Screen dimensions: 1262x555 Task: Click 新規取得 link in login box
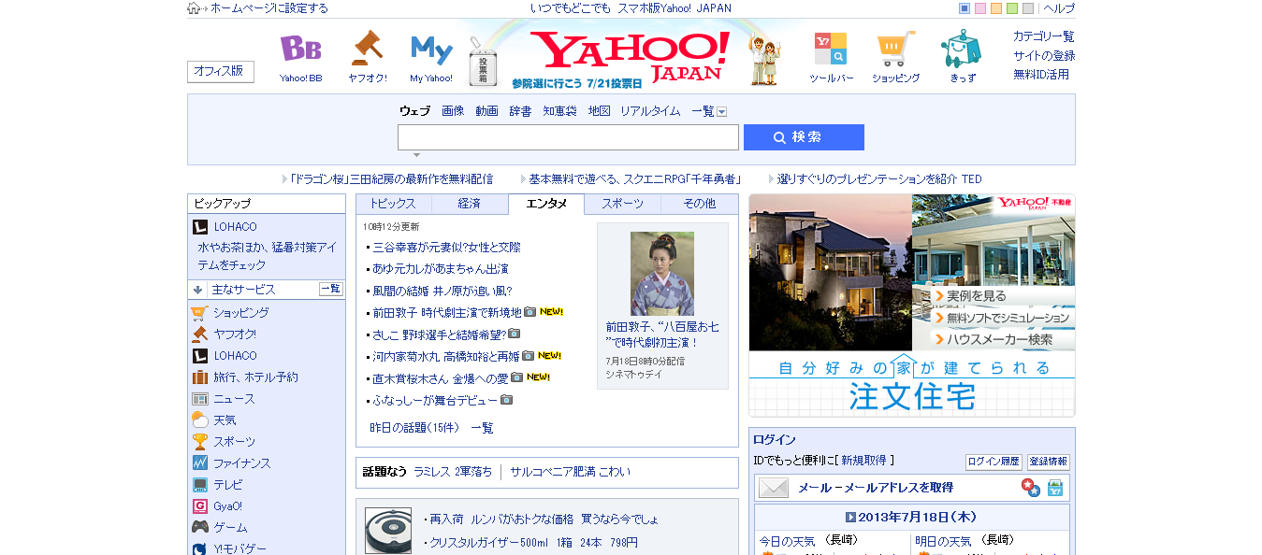point(863,461)
